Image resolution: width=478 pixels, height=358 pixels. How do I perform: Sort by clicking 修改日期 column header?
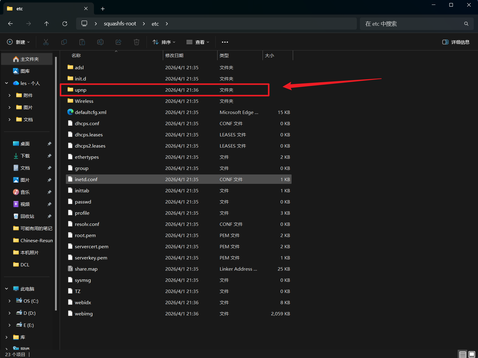tap(174, 55)
